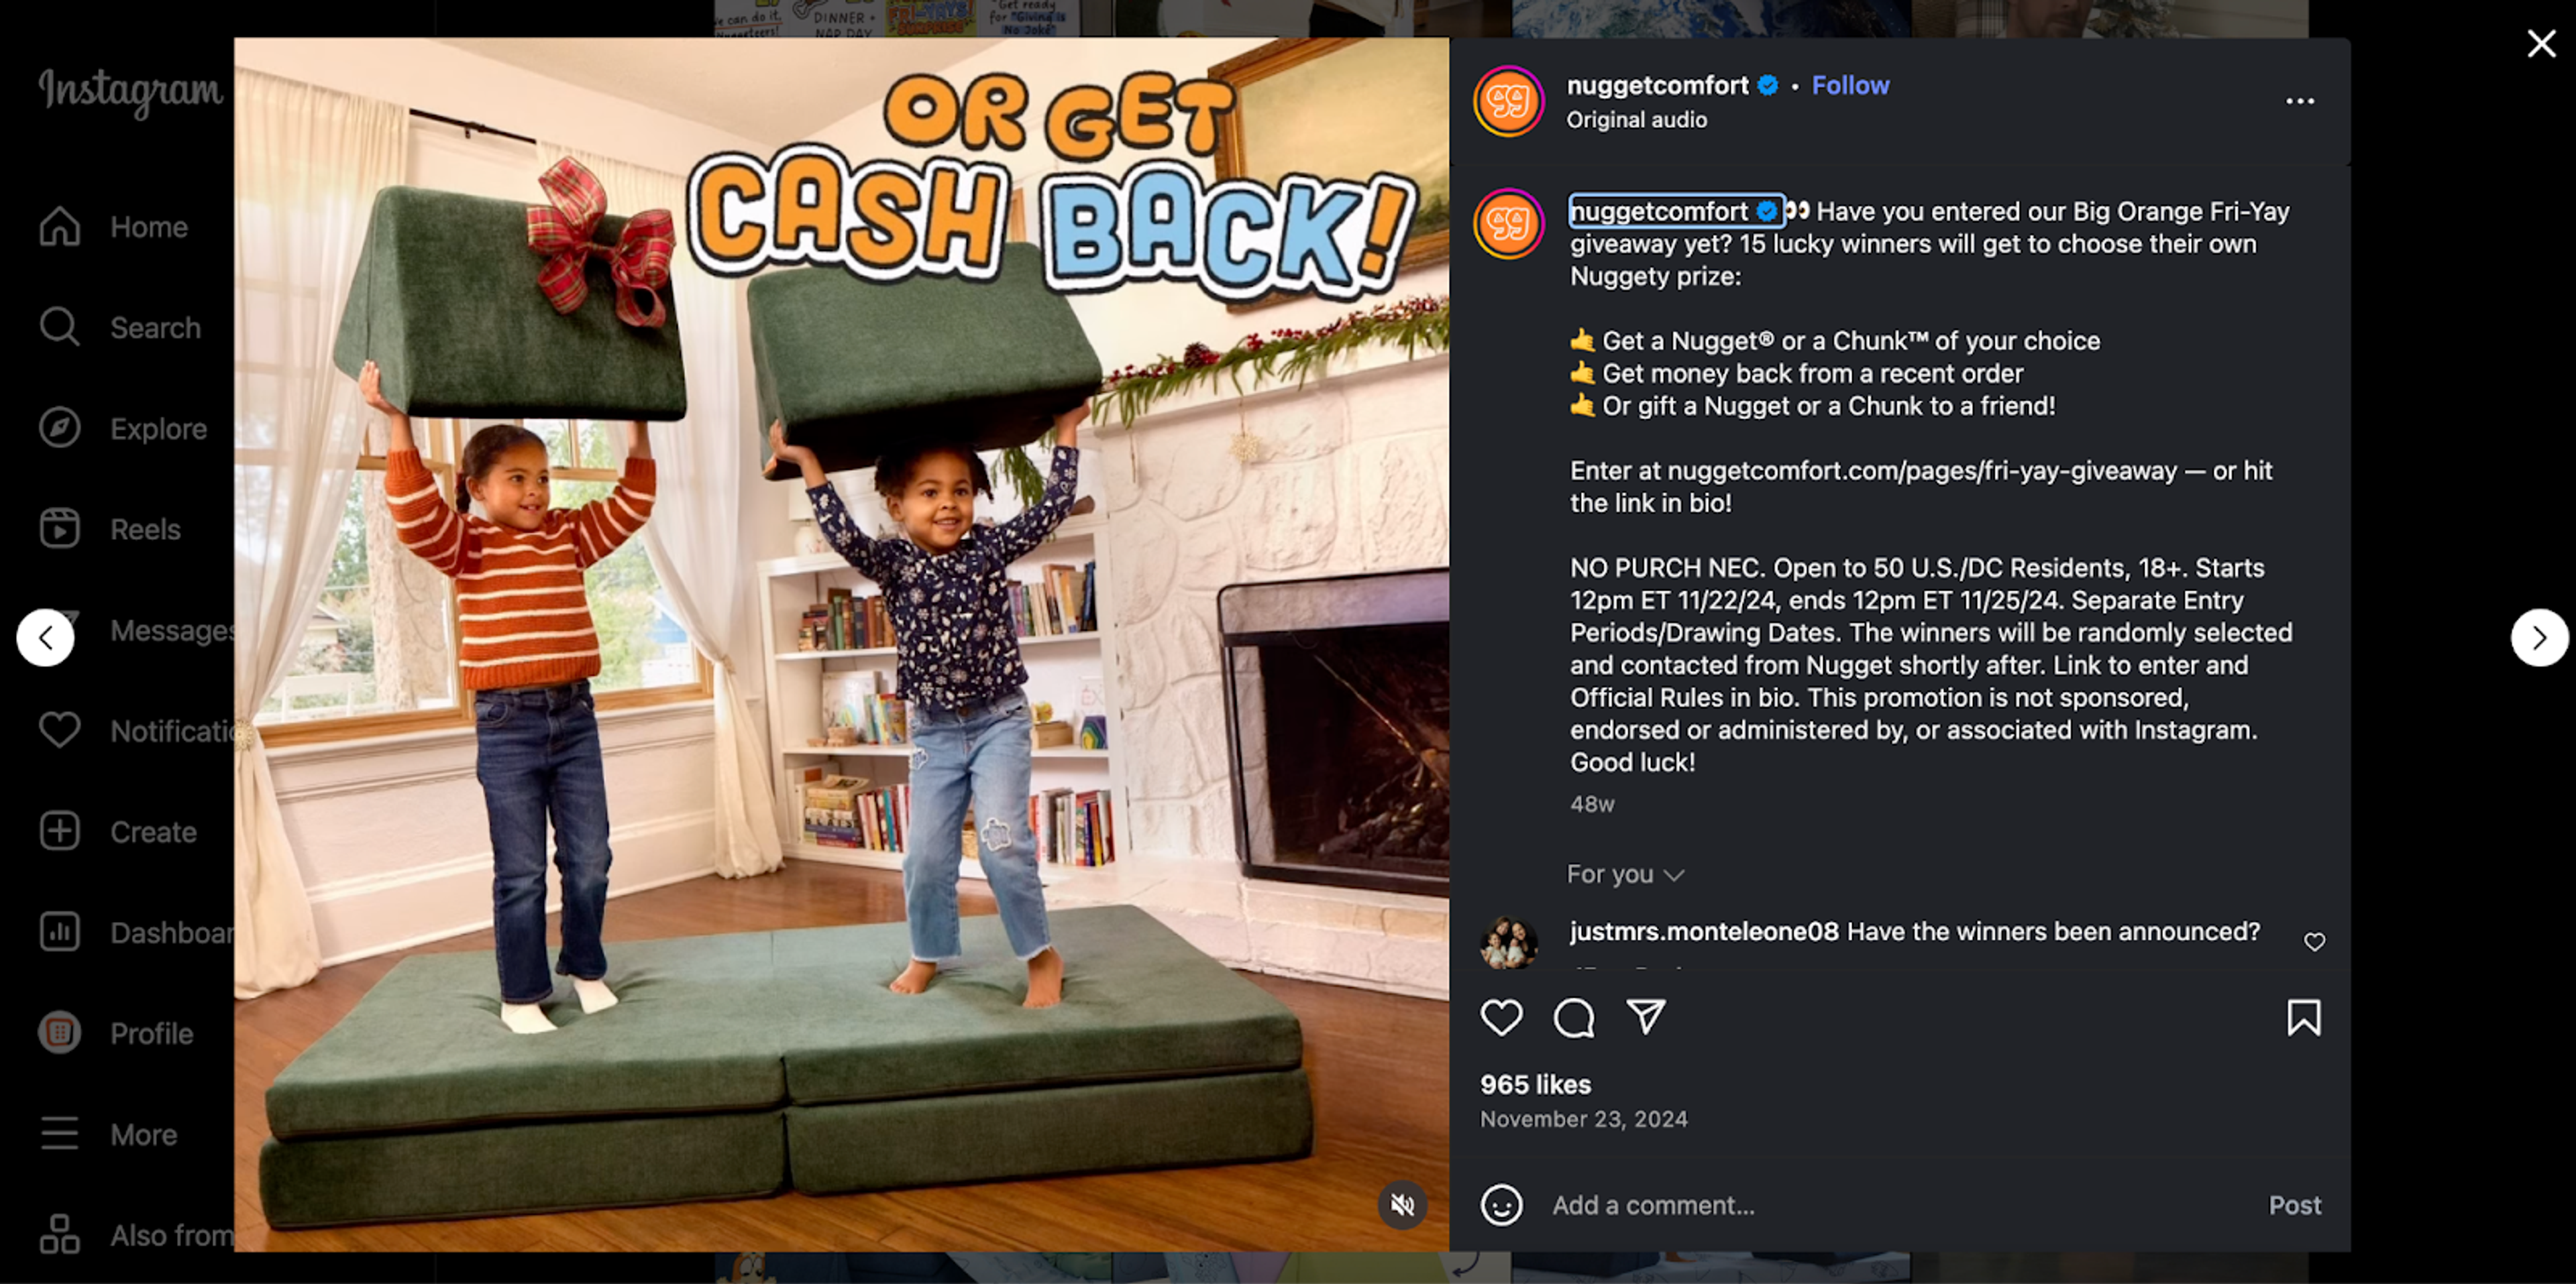The width and height of the screenshot is (2576, 1284).
Task: Save post with bookmark icon
Action: (x=2303, y=1017)
